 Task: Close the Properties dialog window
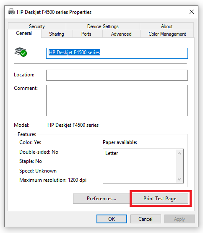pyautogui.click(x=192, y=12)
